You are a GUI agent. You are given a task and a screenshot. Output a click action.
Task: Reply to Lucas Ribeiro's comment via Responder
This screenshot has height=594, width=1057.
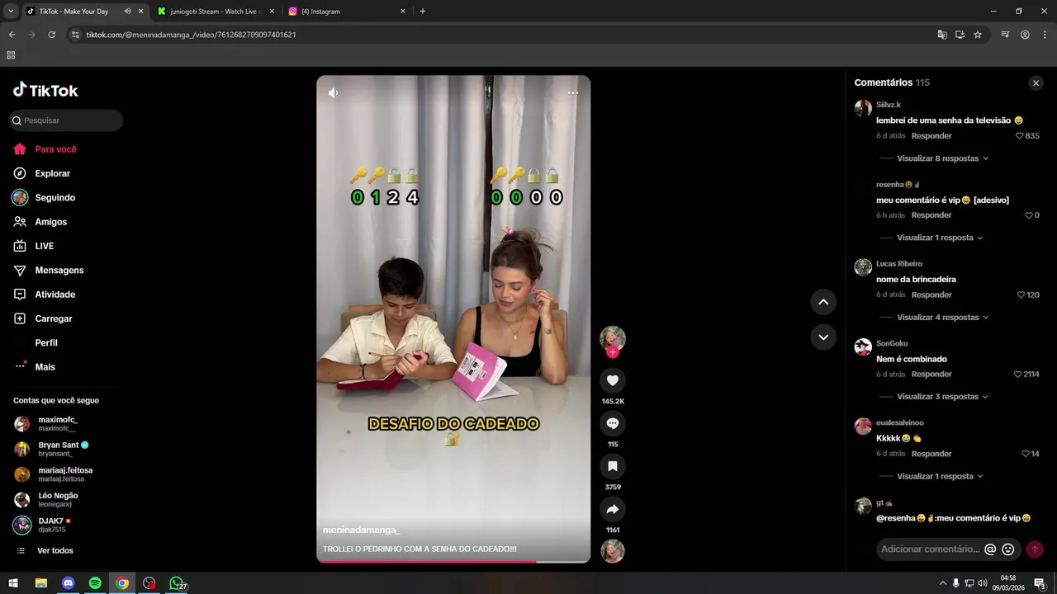point(931,295)
